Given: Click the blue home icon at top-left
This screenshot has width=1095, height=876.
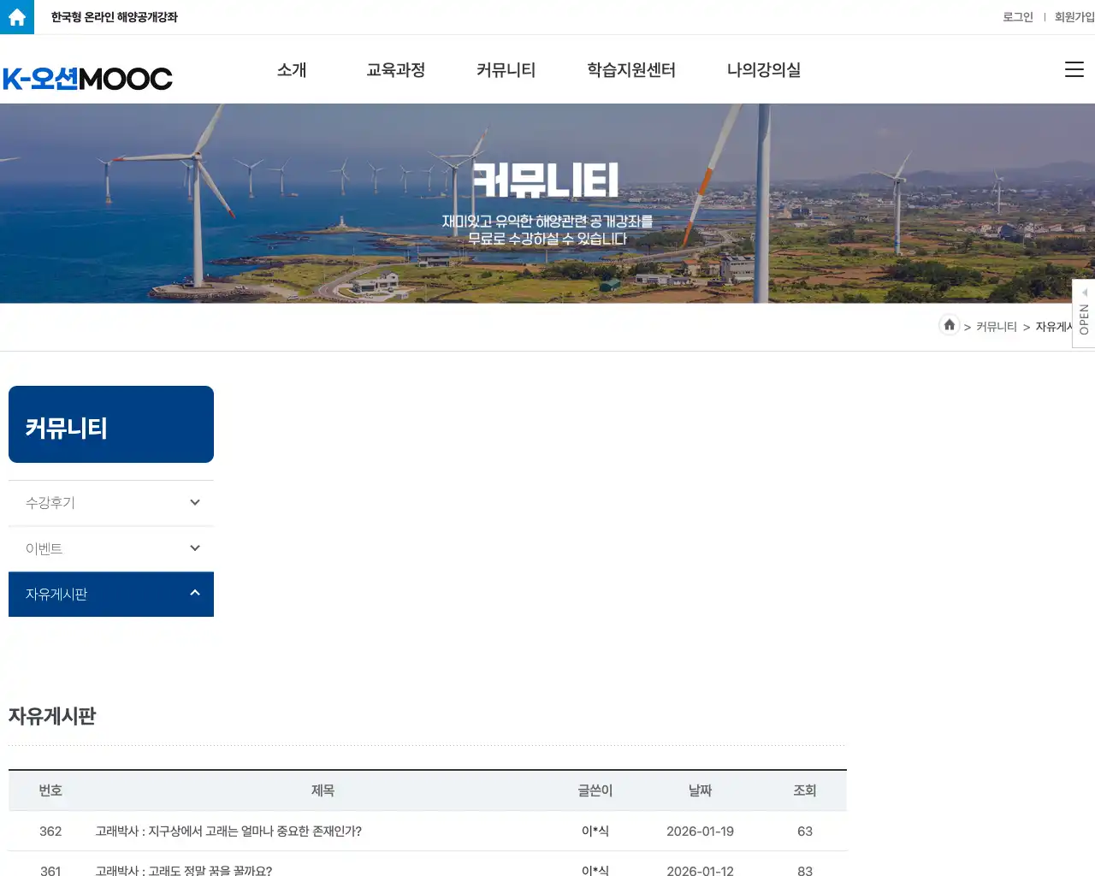Looking at the screenshot, I should tap(17, 17).
